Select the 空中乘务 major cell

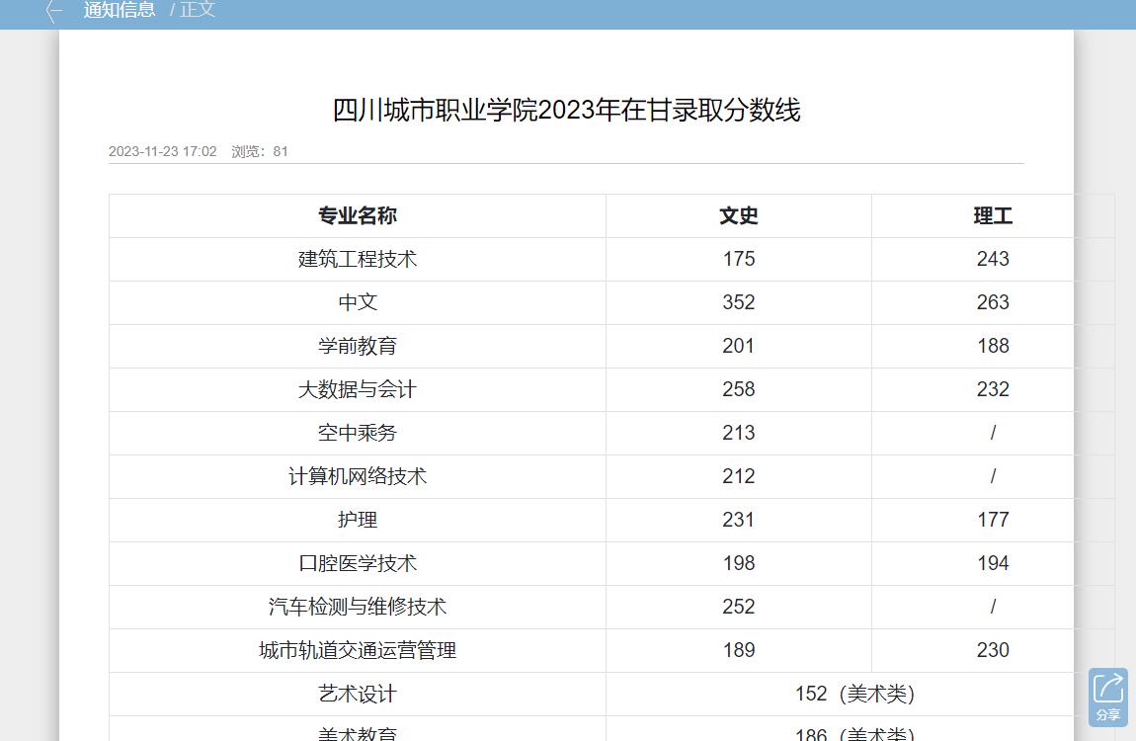(358, 433)
